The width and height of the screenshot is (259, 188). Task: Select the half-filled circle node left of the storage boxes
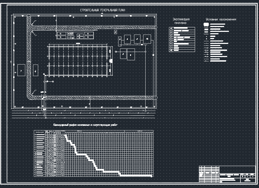(x=116, y=52)
